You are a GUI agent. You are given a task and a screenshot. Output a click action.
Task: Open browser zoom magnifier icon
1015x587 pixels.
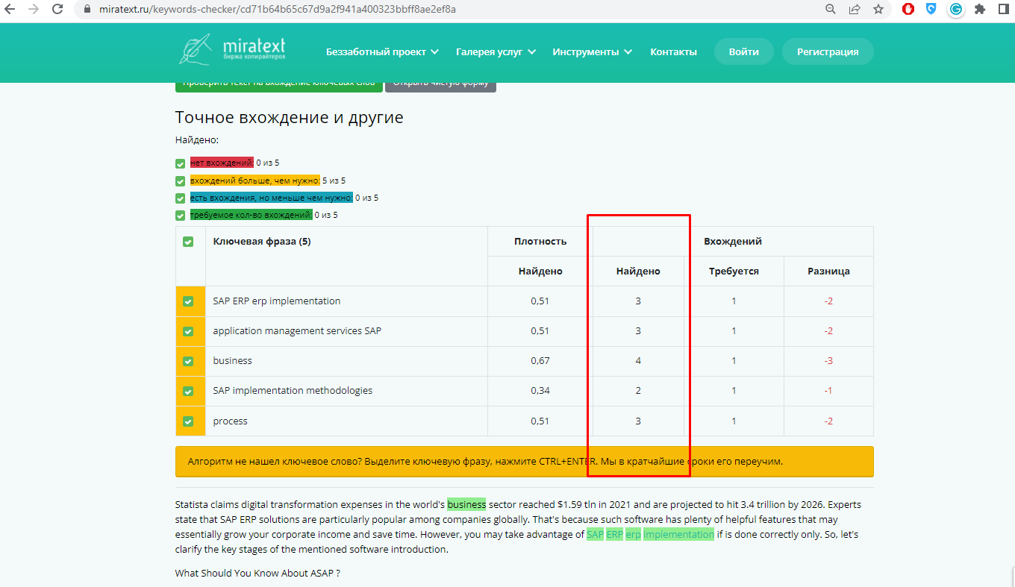[831, 10]
